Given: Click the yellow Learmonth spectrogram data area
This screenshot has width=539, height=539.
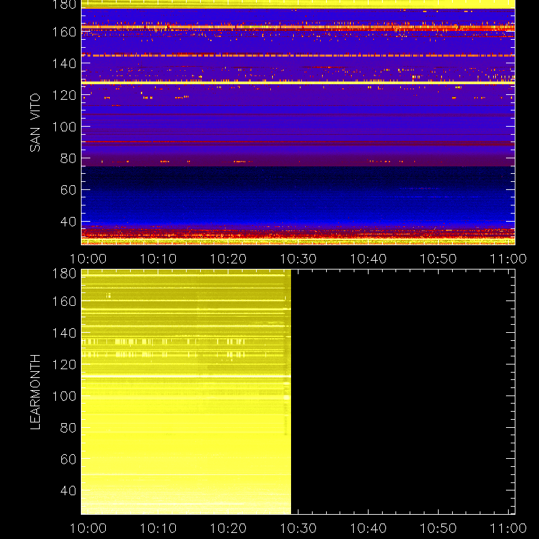Looking at the screenshot, I should (x=186, y=392).
